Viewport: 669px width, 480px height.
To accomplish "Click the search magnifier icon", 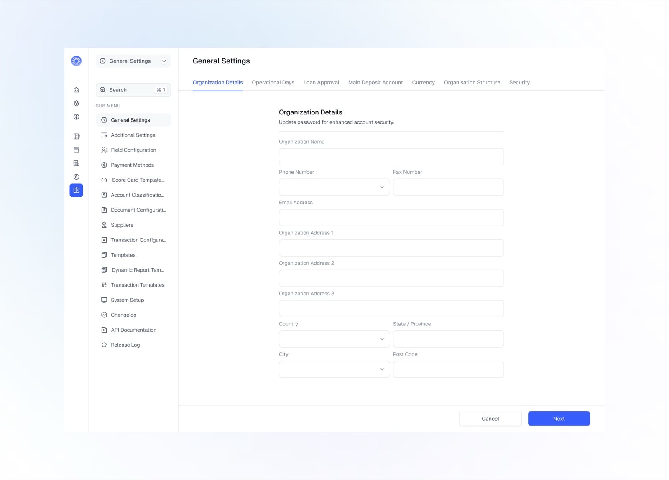I will click(102, 90).
